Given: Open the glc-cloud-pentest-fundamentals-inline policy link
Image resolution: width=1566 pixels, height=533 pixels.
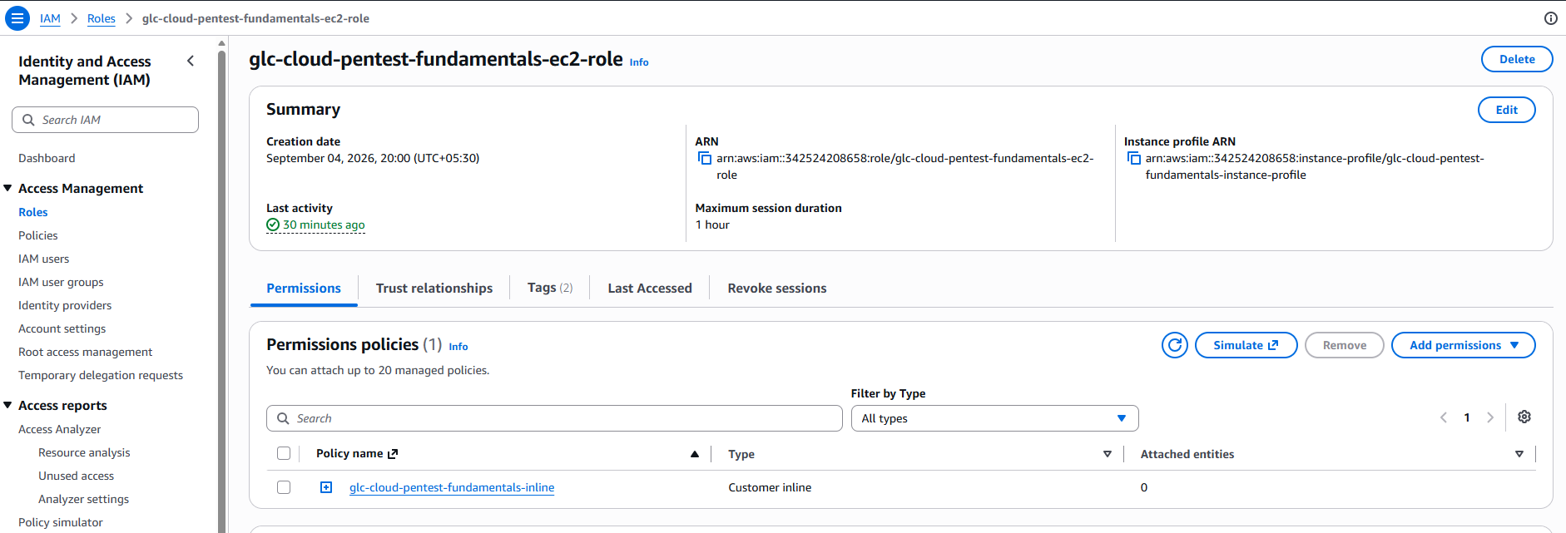Looking at the screenshot, I should point(452,487).
